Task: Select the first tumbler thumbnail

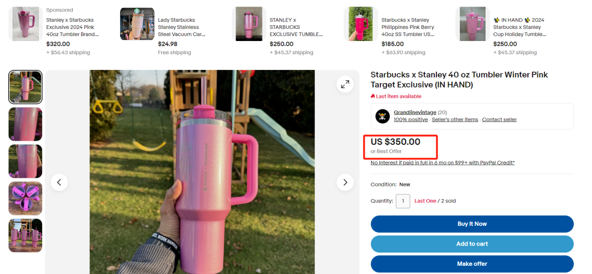Action: pos(25,87)
